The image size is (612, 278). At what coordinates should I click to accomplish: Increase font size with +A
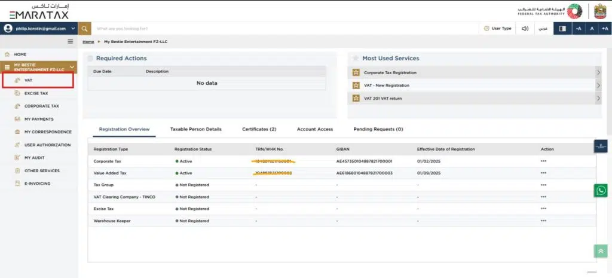click(x=605, y=29)
